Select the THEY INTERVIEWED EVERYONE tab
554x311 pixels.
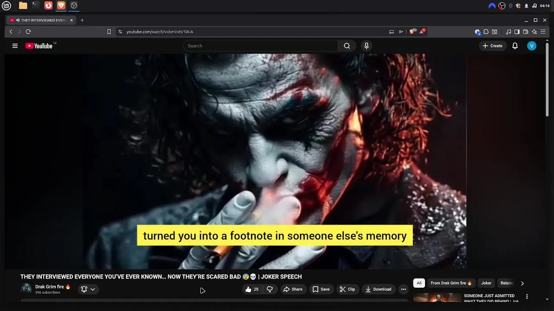point(41,20)
